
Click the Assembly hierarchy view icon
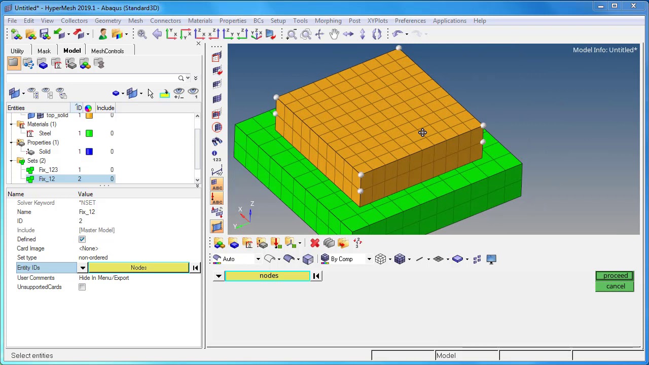[x=28, y=63]
